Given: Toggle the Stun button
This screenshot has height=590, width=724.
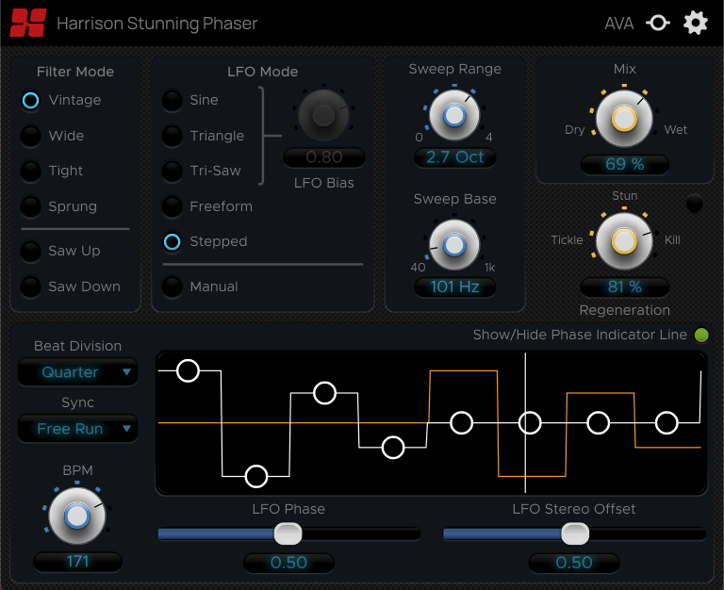Looking at the screenshot, I should 695,204.
